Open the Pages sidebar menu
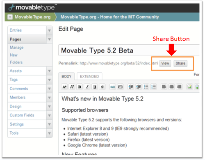This screenshot has width=205, height=160. (27, 39)
